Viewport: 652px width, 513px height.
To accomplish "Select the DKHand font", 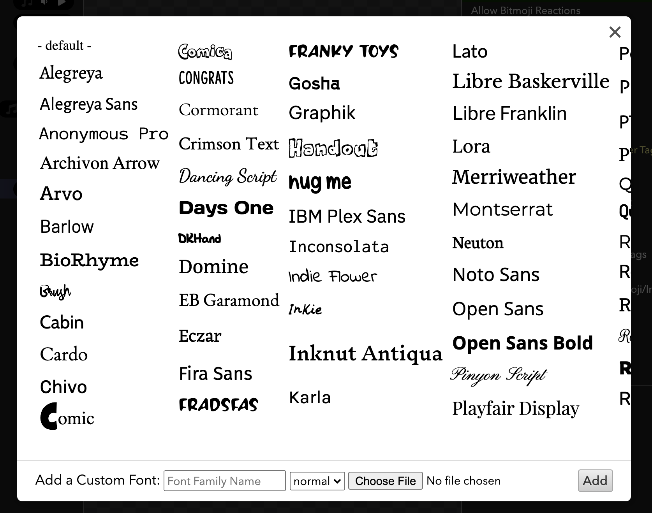I will [199, 238].
